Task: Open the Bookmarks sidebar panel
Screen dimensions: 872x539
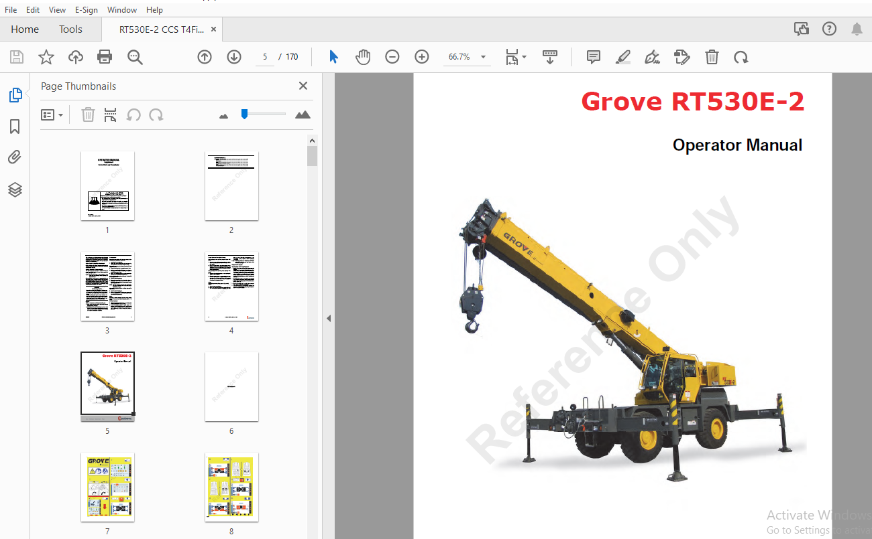Action: 15,127
